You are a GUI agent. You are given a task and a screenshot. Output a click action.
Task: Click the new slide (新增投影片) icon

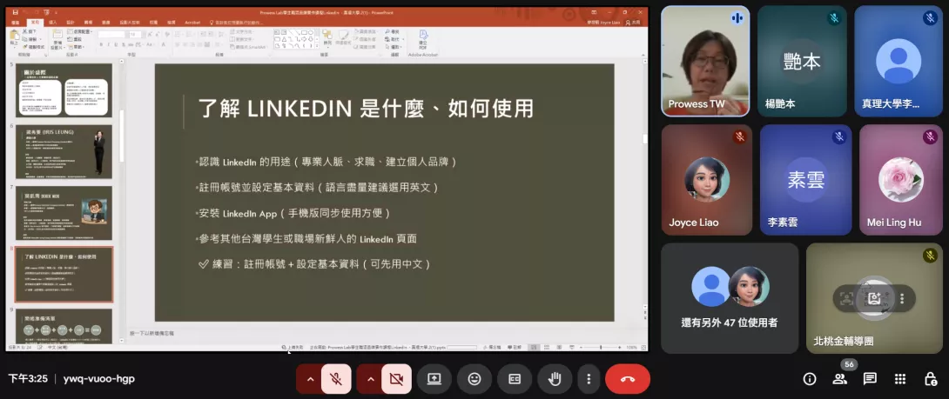tap(57, 35)
